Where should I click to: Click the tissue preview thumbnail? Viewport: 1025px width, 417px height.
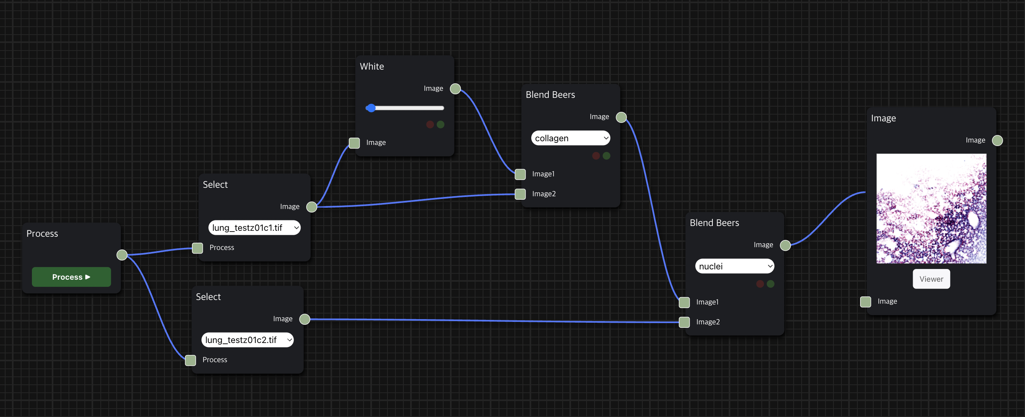tap(931, 208)
